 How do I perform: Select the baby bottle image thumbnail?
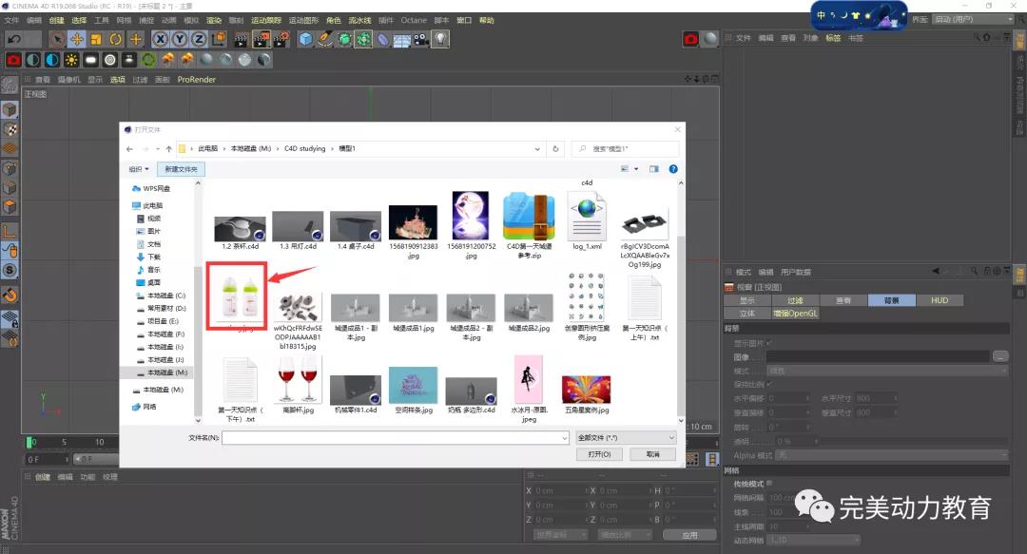241,296
